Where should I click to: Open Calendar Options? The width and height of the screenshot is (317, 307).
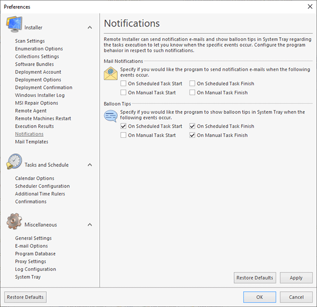(34, 178)
